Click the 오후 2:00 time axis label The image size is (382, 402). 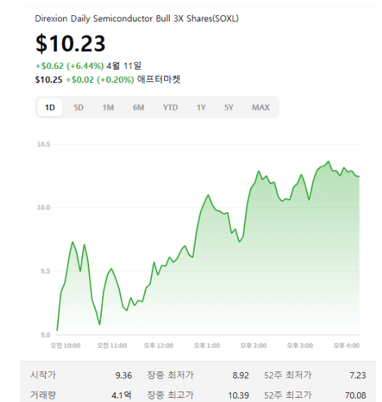click(253, 346)
